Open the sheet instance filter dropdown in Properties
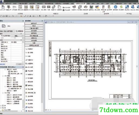 click(x=14, y=31)
